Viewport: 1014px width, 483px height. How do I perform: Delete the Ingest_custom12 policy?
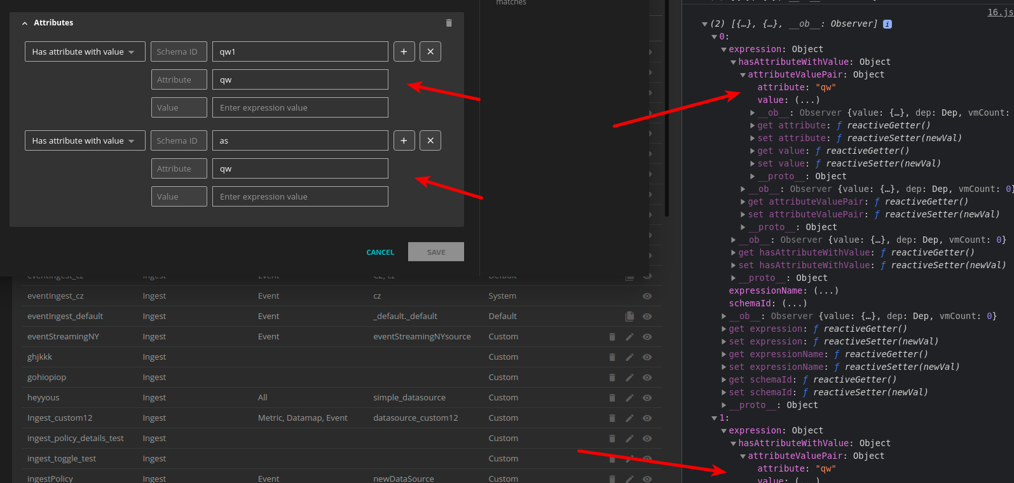point(612,418)
